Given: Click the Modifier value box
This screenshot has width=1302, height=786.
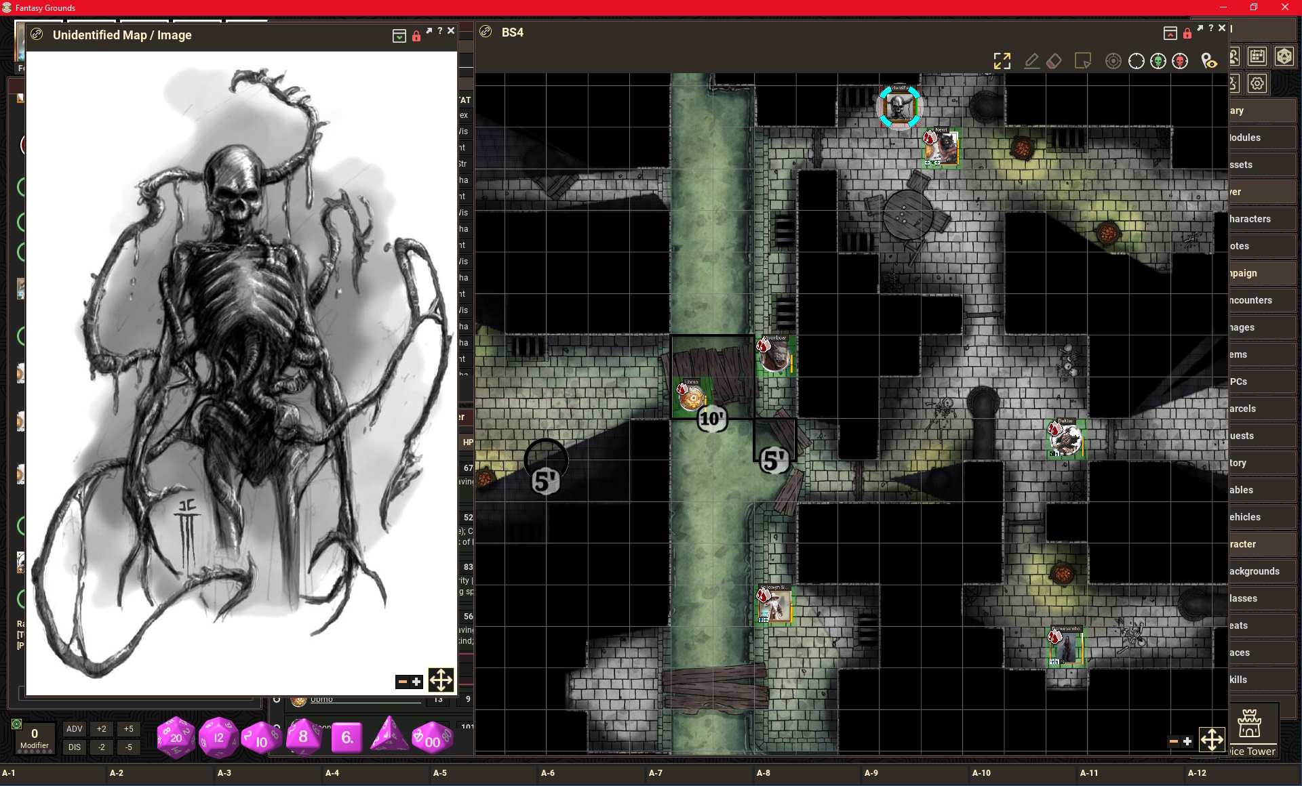Looking at the screenshot, I should point(35,738).
